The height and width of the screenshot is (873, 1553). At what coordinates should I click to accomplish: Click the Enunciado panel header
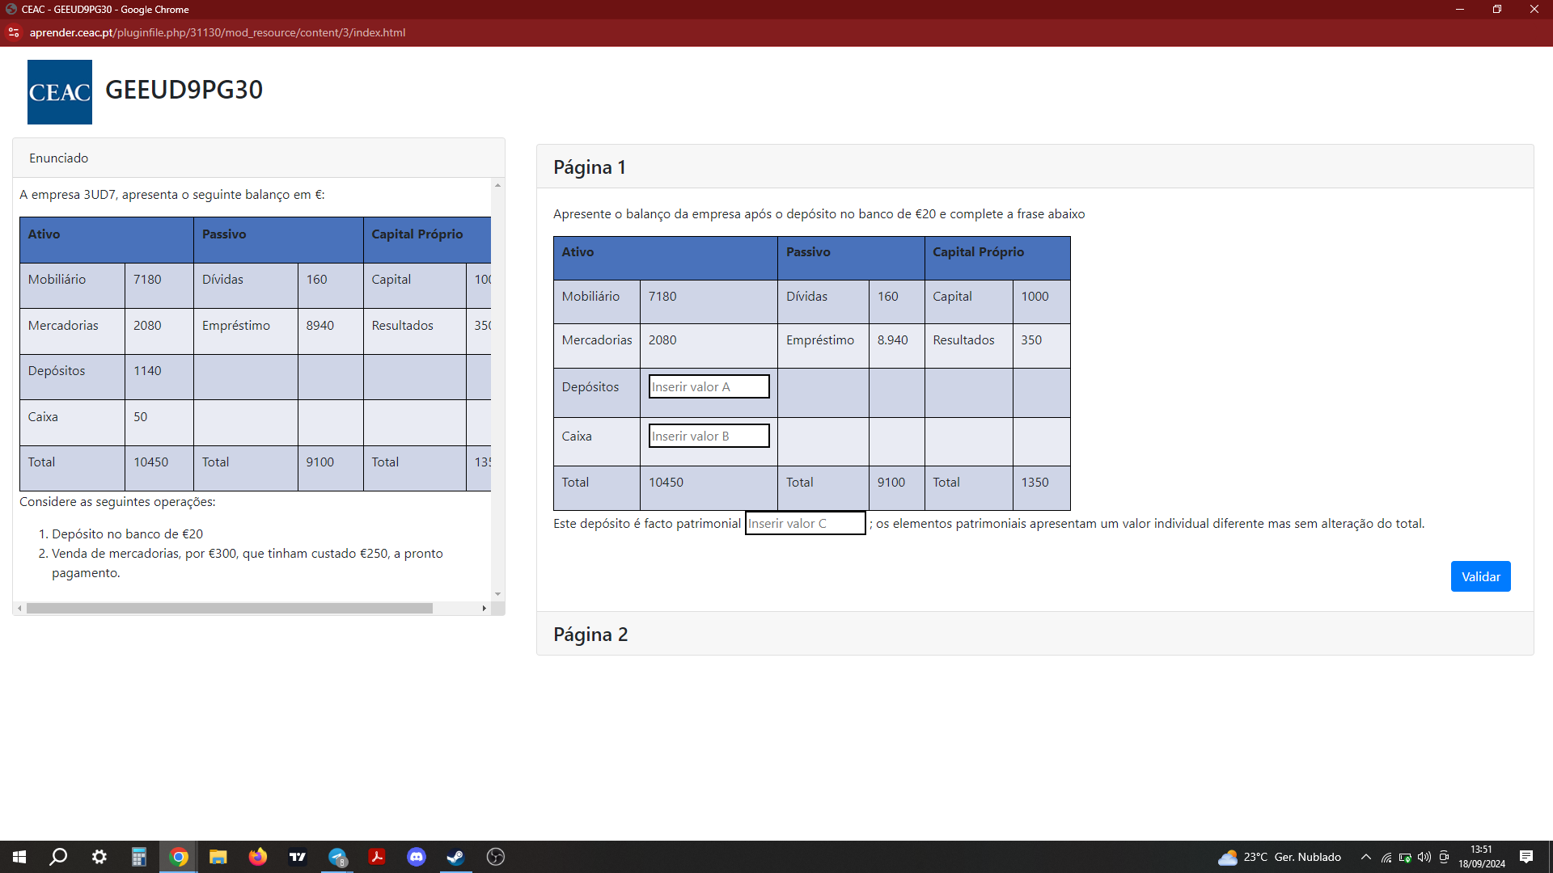click(259, 158)
